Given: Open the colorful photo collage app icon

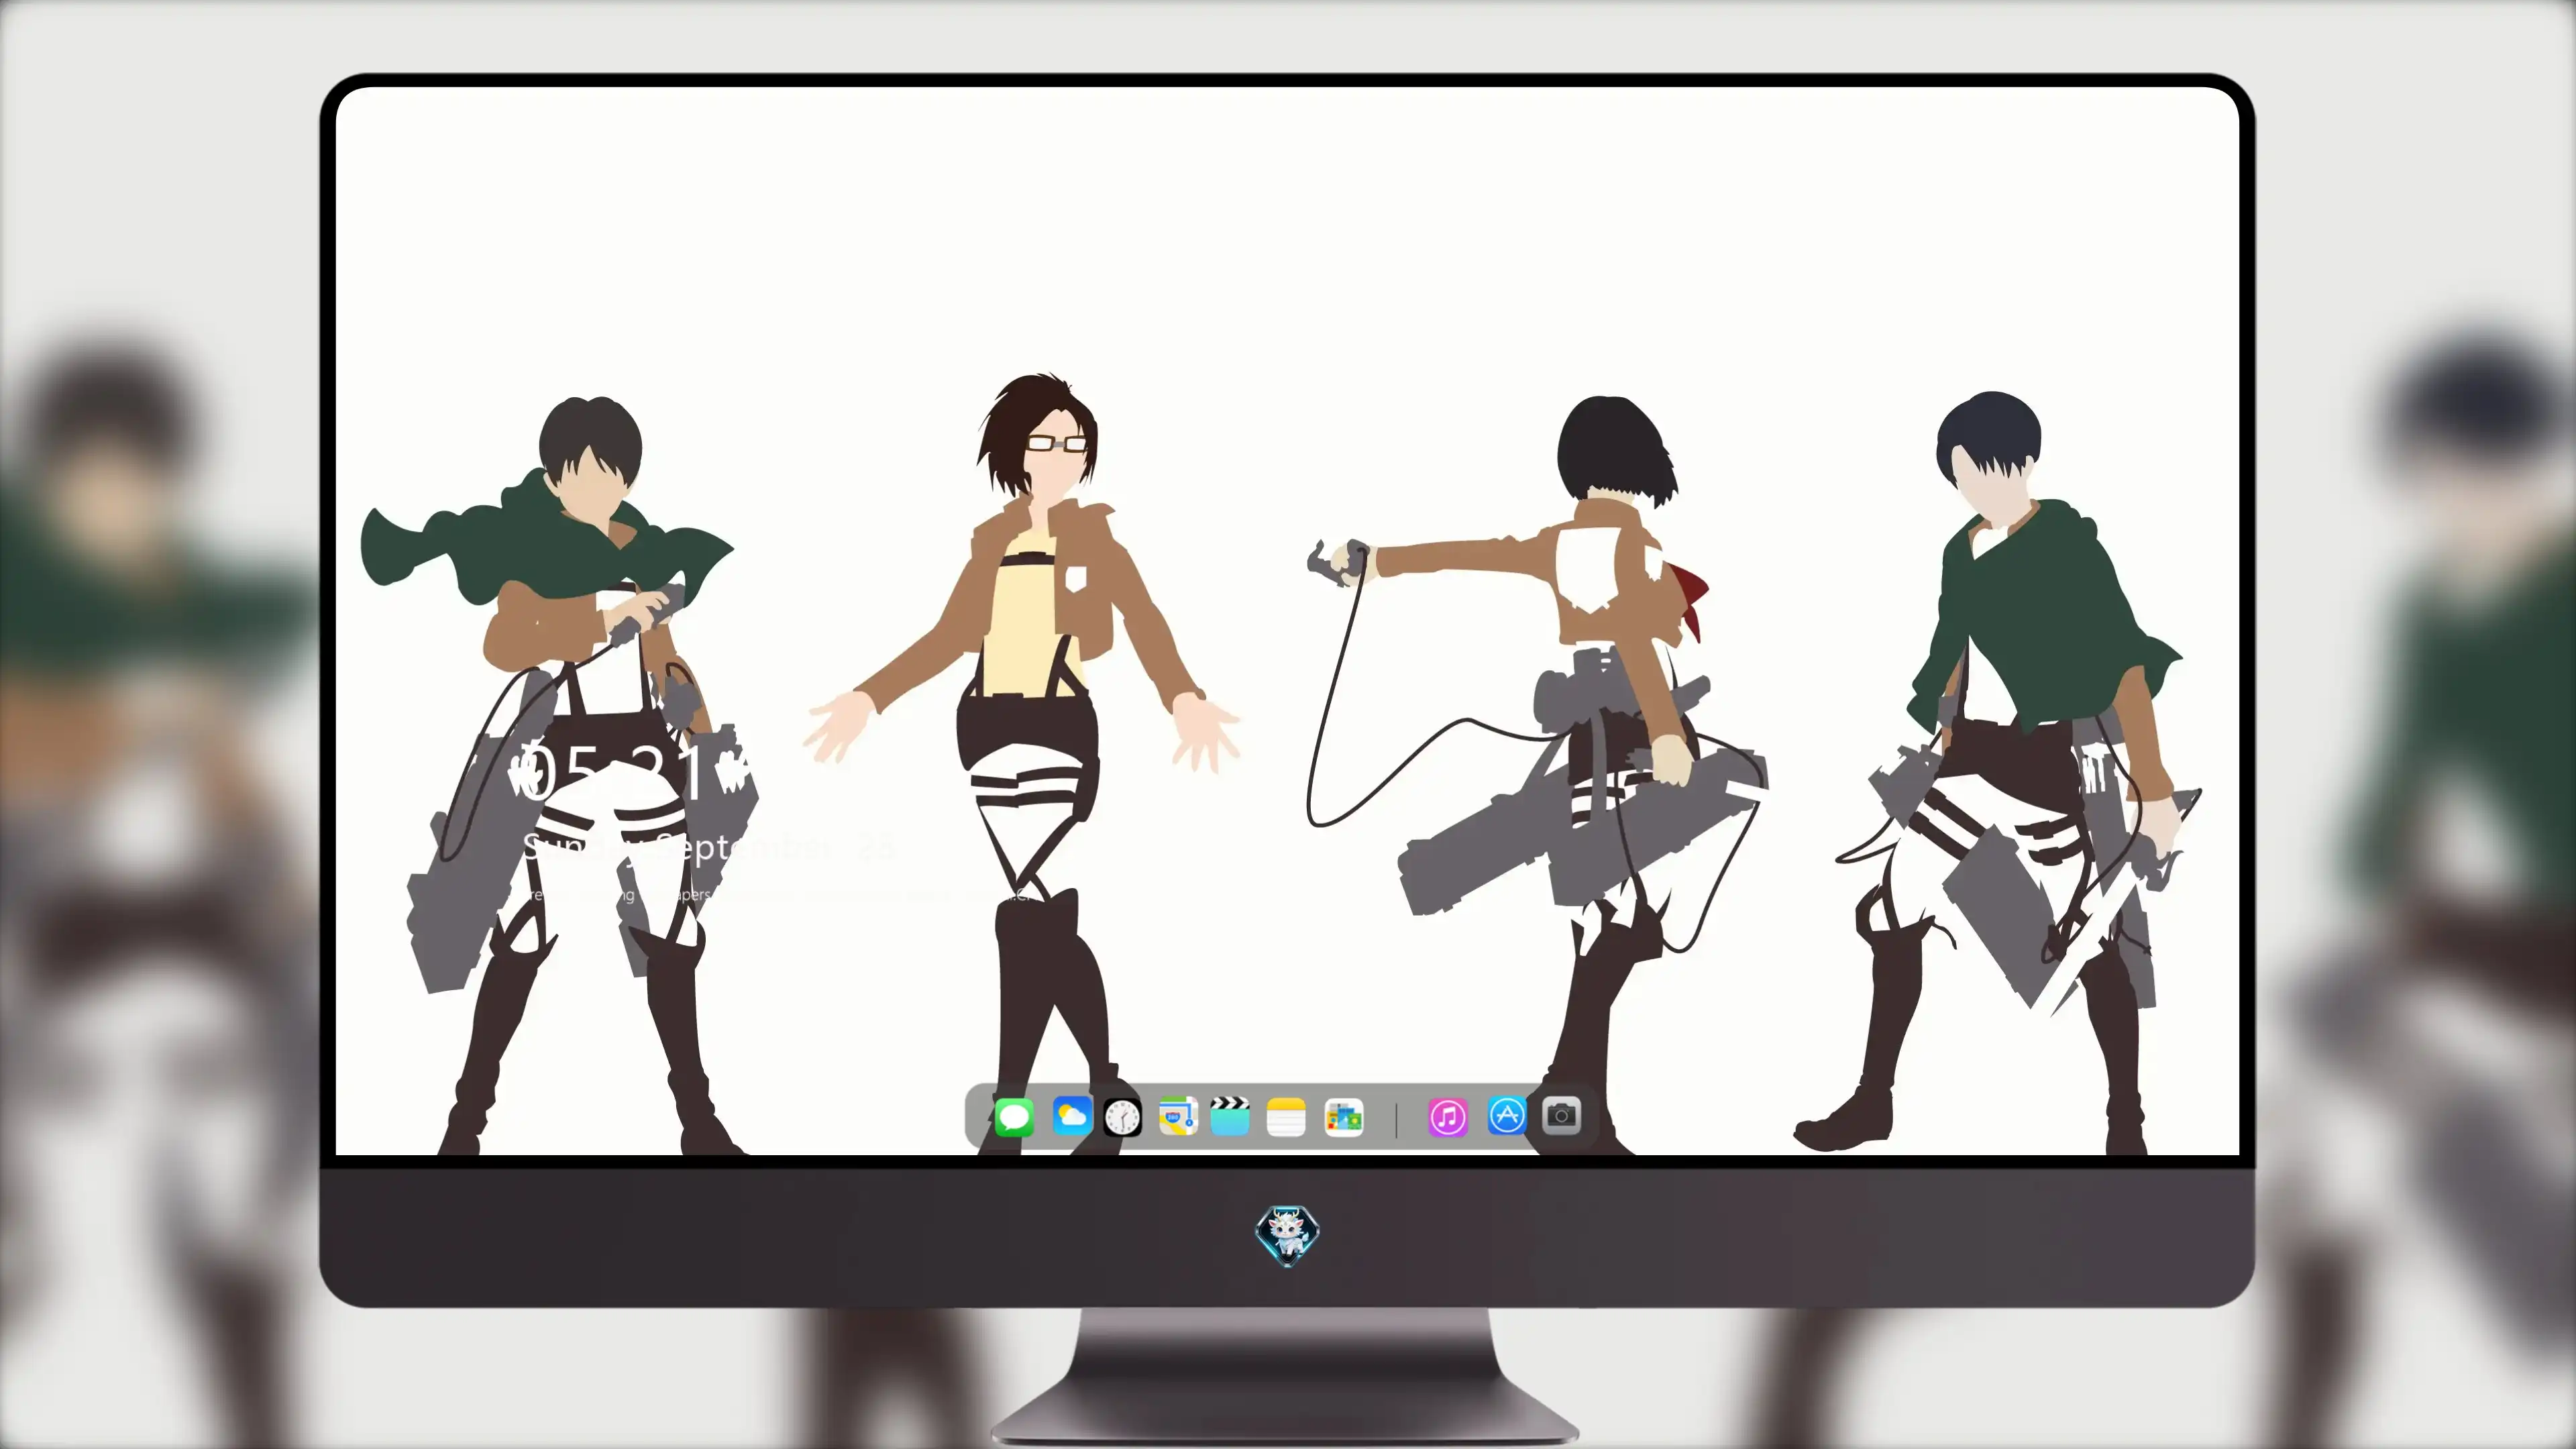Looking at the screenshot, I should click(1343, 1117).
